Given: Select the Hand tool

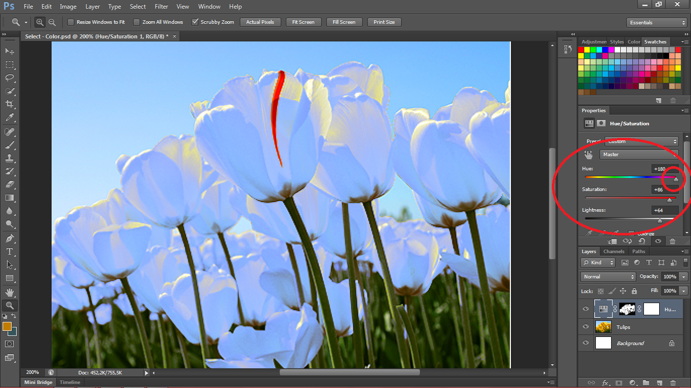Looking at the screenshot, I should coord(10,293).
